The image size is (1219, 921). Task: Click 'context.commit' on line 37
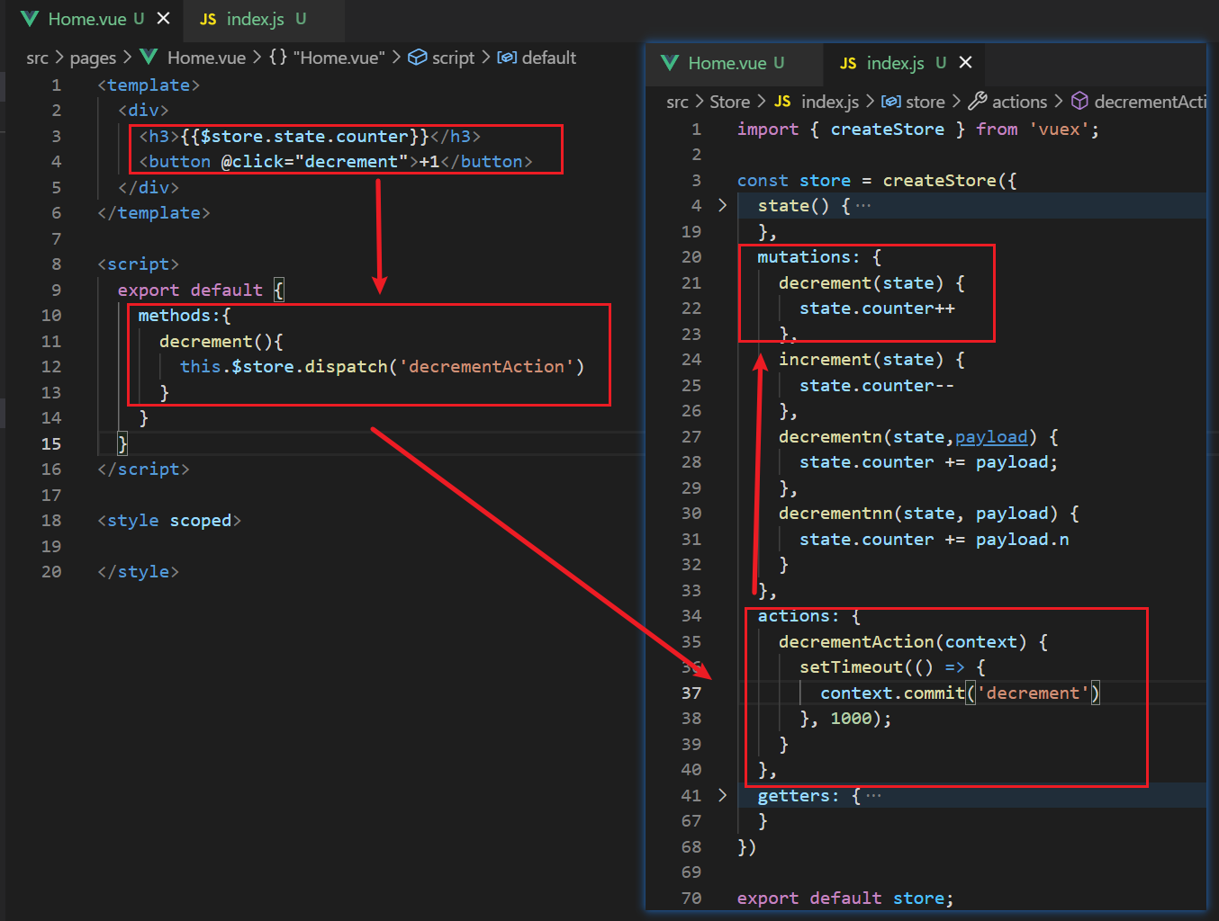tap(892, 693)
